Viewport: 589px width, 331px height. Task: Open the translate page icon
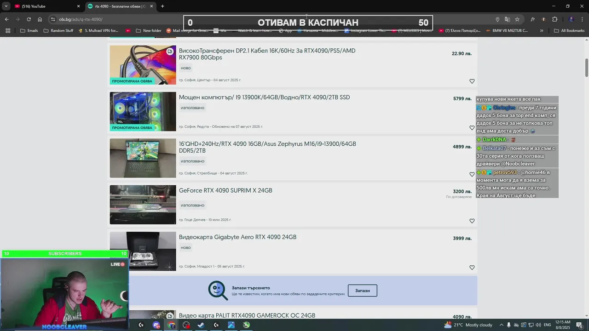click(507, 19)
